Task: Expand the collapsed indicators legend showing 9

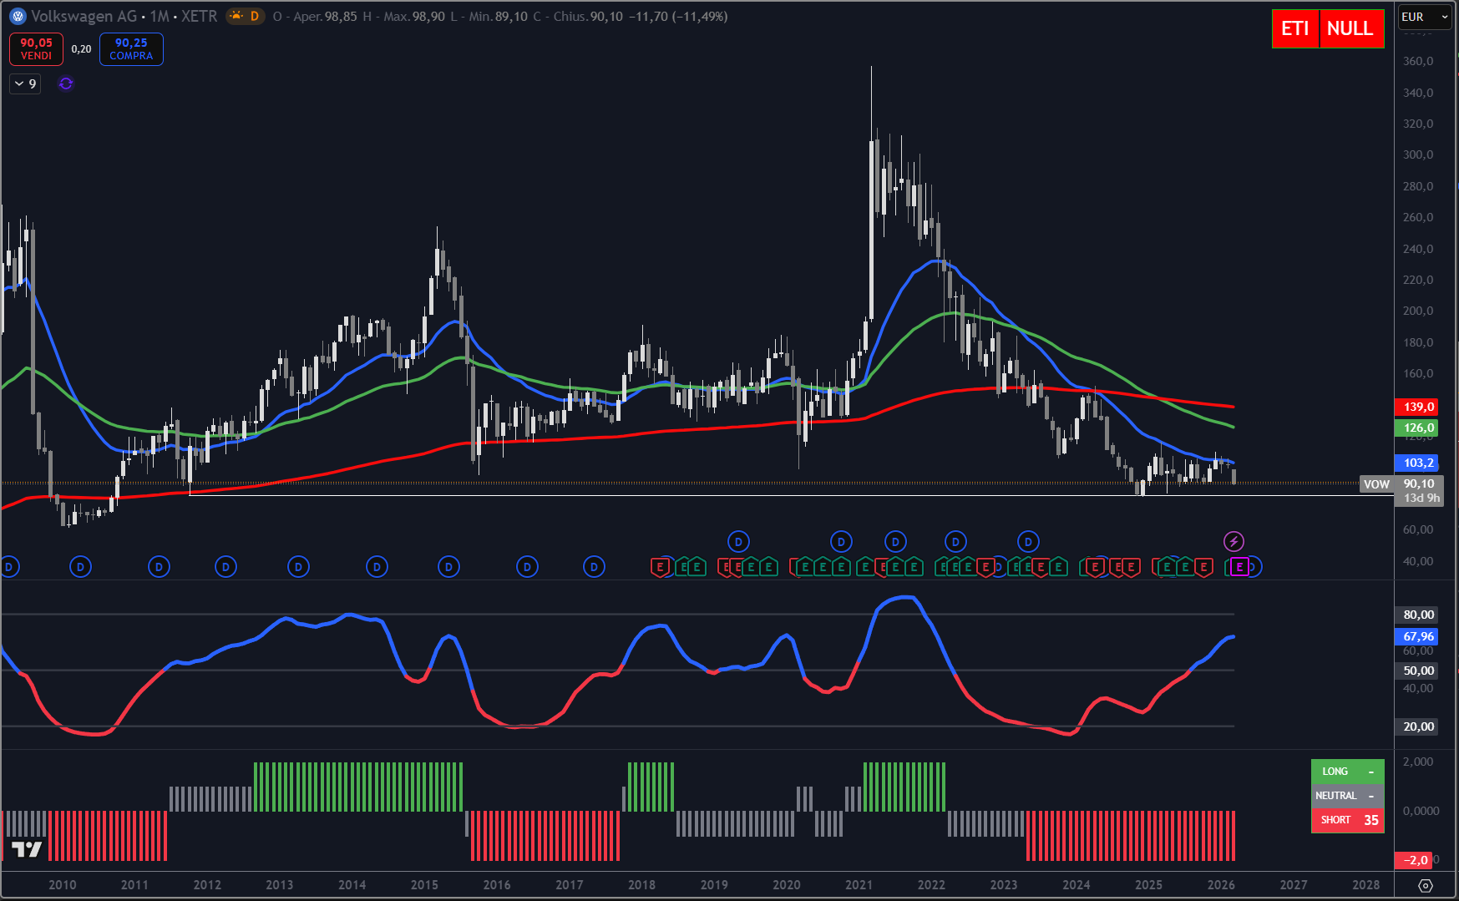Action: coord(25,84)
